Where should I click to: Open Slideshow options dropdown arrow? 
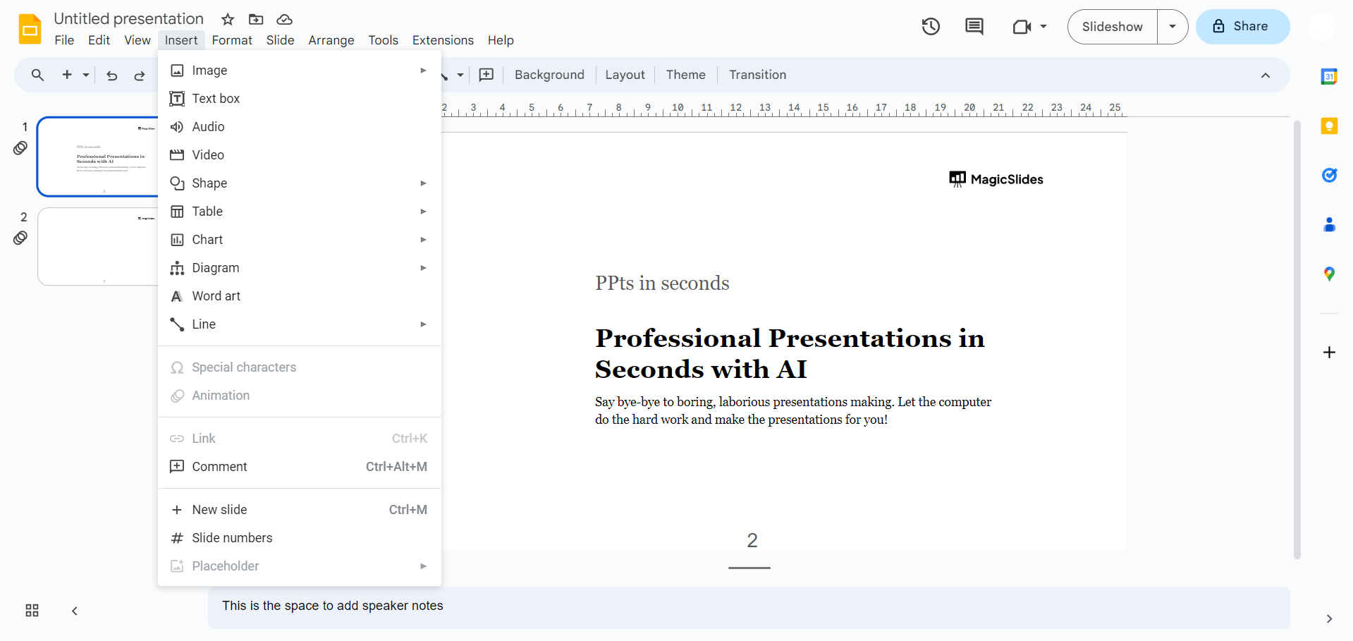1173,27
